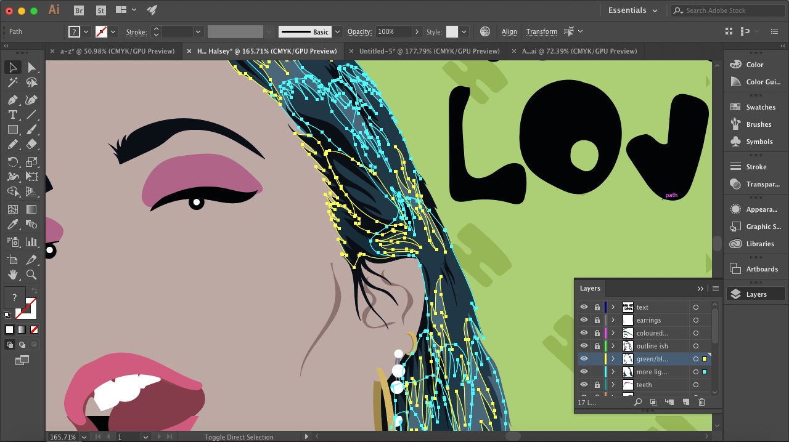Select the Column Graph tool
This screenshot has width=789, height=442.
pos(32,242)
